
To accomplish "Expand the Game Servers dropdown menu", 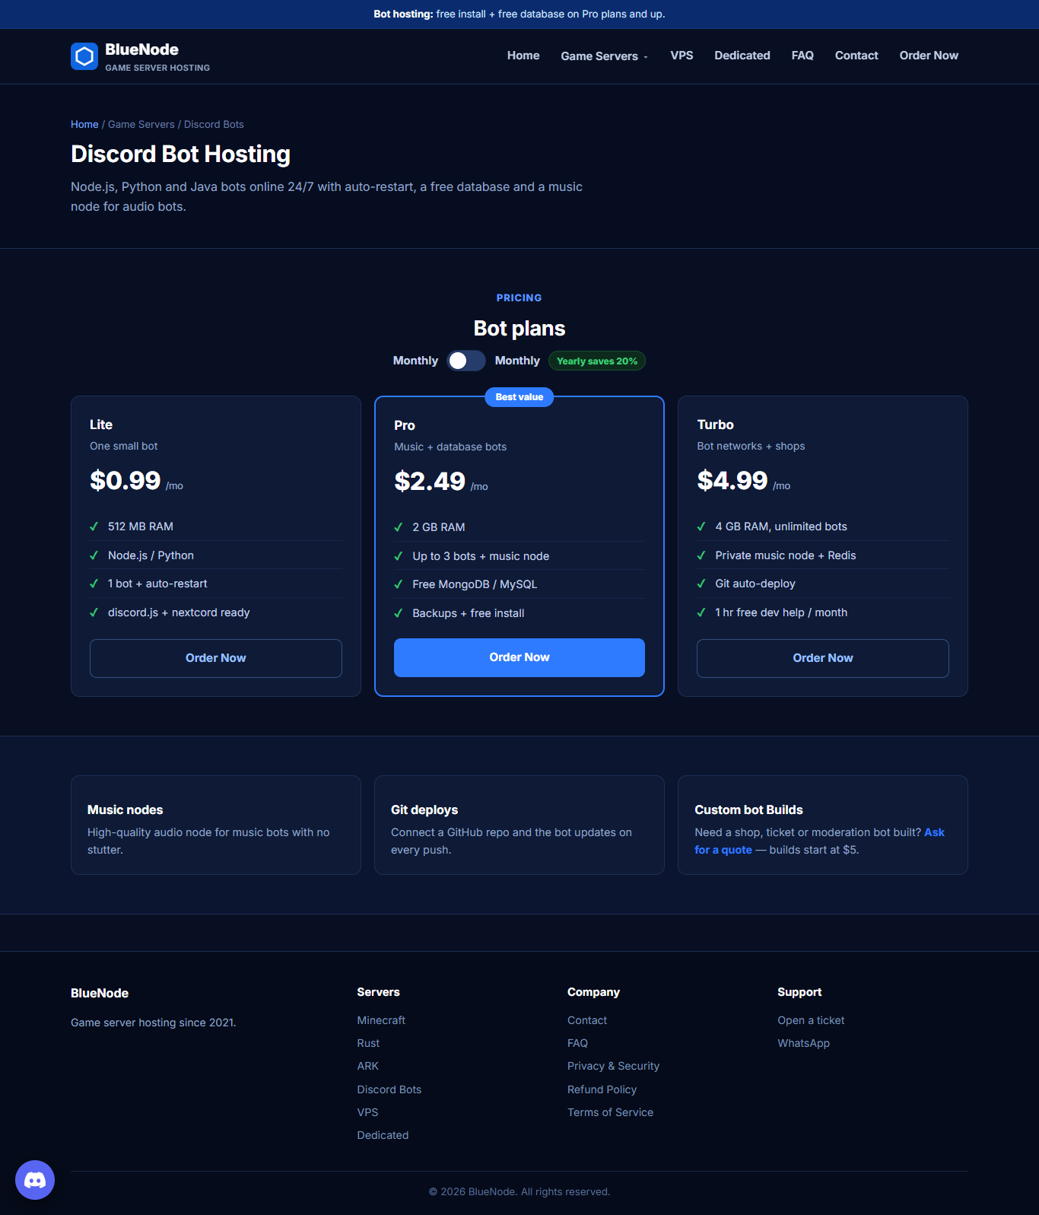I will (605, 56).
